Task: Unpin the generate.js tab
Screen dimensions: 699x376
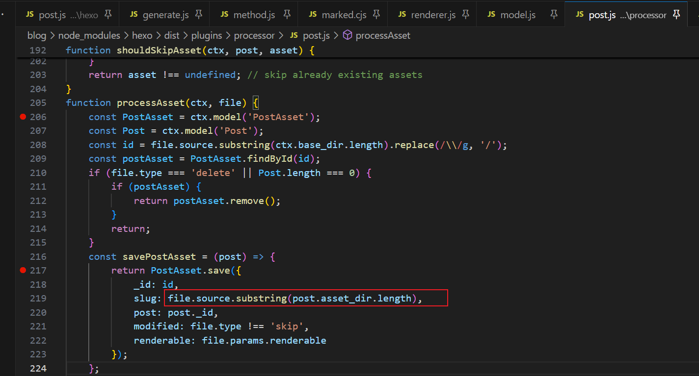Action: click(198, 15)
